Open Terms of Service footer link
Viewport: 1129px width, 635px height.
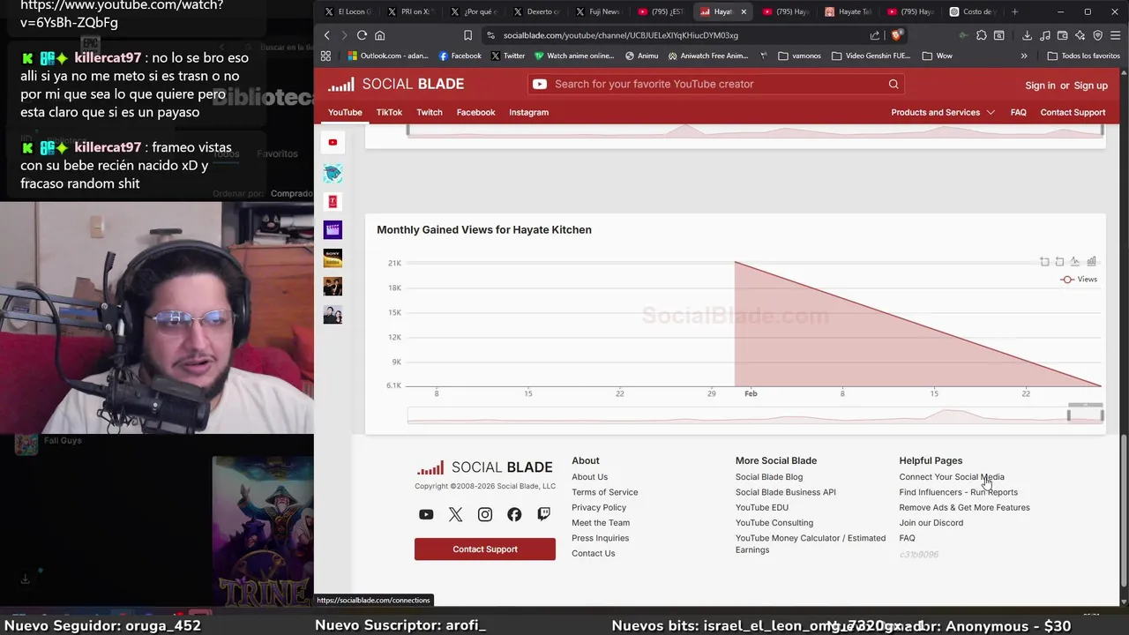604,492
